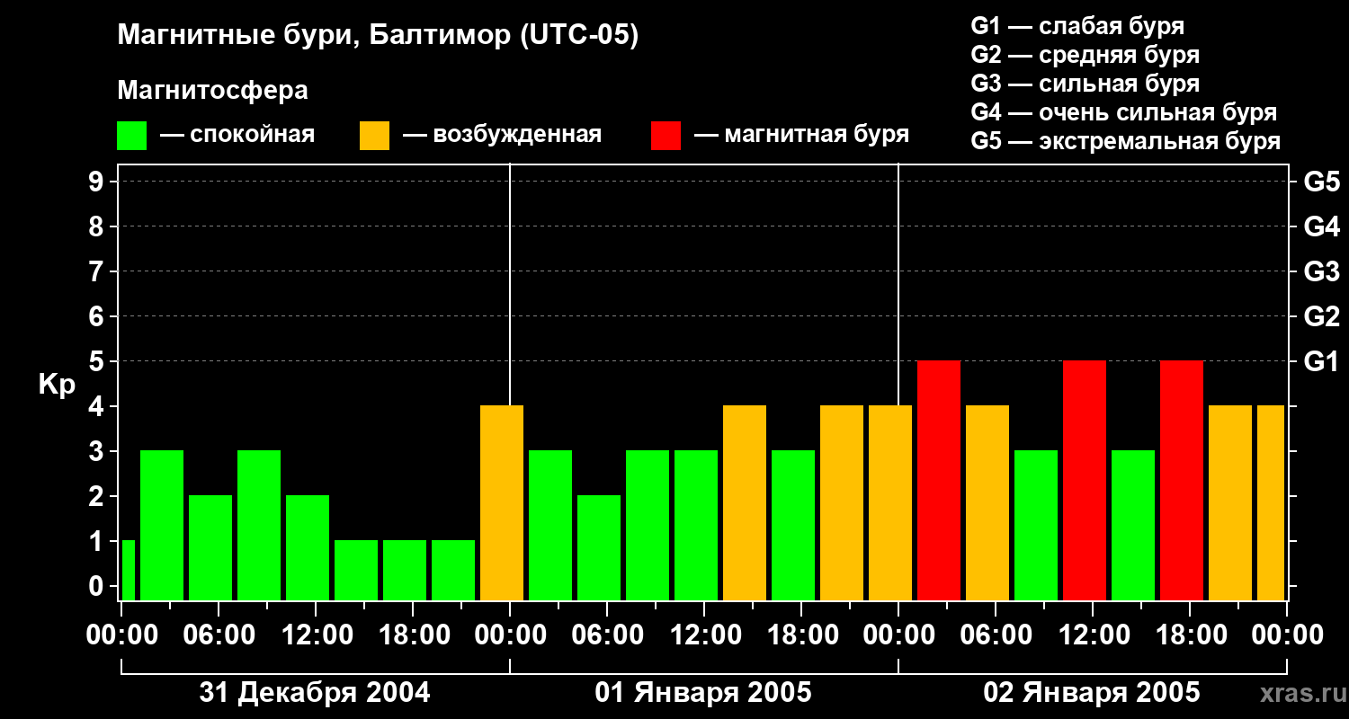Viewport: 1349px width, 719px height.
Task: Click the first red Kp 5 bar
Action: pos(939,480)
